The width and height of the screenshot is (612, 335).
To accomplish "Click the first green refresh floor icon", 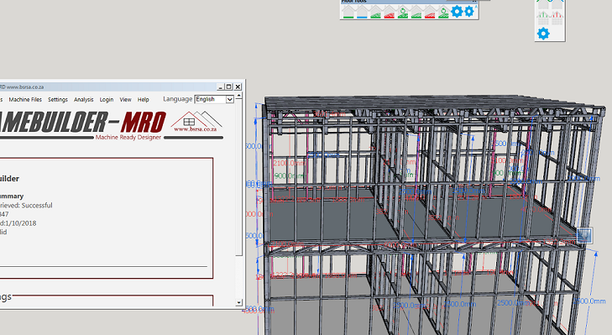I will tap(402, 12).
